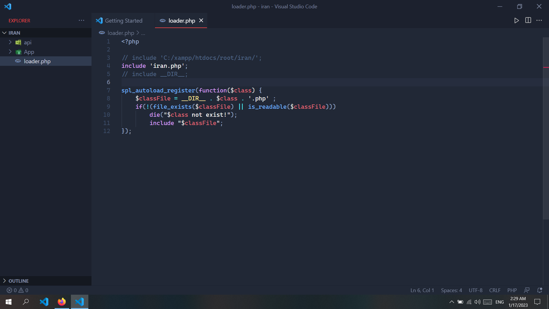Viewport: 549px width, 309px height.
Task: Click the VS Code logo in title bar
Action: [x=8, y=6]
